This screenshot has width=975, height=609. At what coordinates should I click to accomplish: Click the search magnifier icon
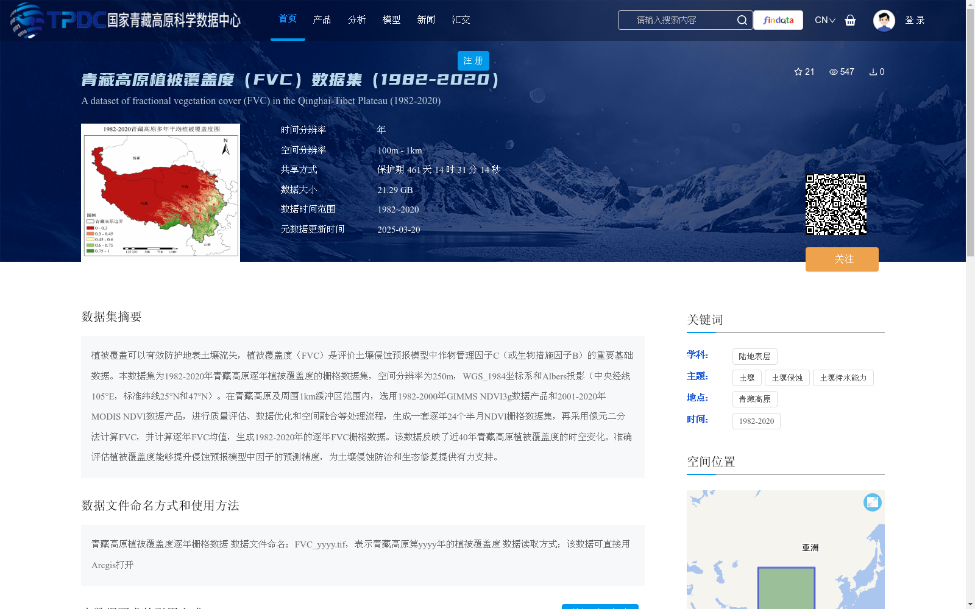coord(742,20)
